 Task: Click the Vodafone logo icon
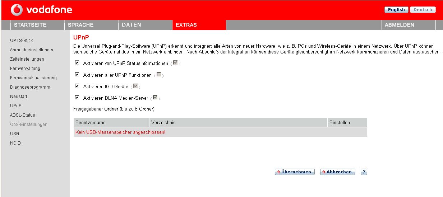(17, 10)
